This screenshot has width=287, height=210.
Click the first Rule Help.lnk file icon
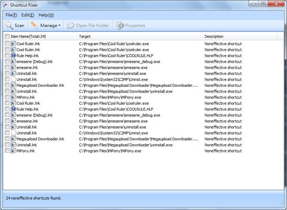13,56
